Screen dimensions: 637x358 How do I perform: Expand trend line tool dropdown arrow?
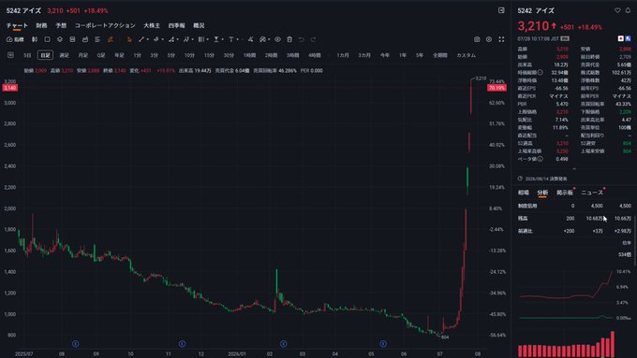tap(147, 40)
